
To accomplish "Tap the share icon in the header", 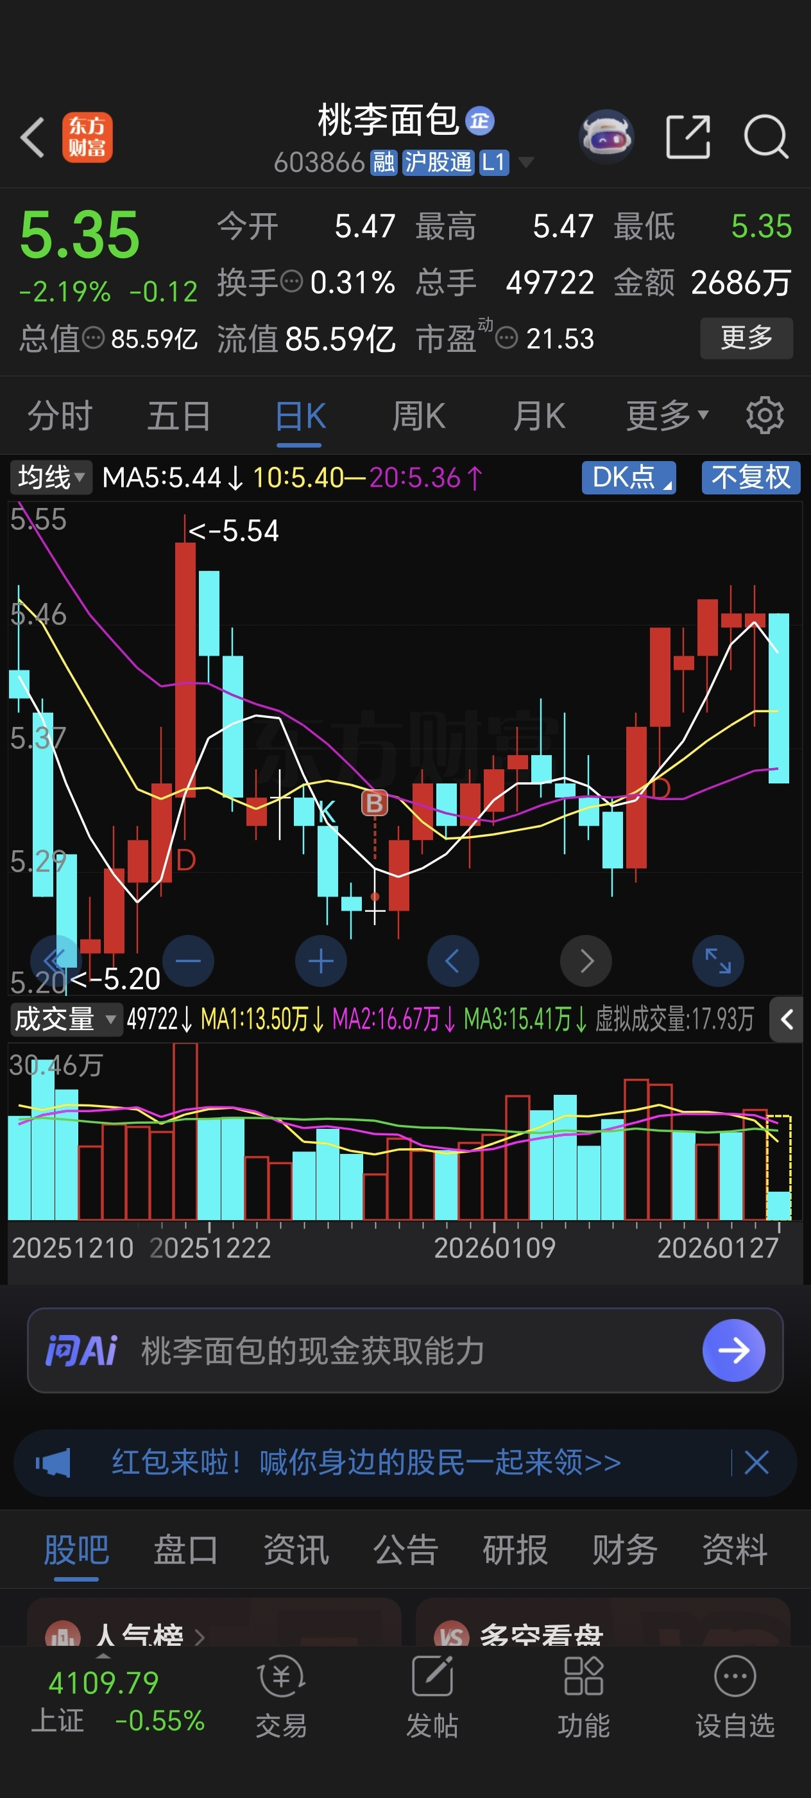I will click(688, 137).
